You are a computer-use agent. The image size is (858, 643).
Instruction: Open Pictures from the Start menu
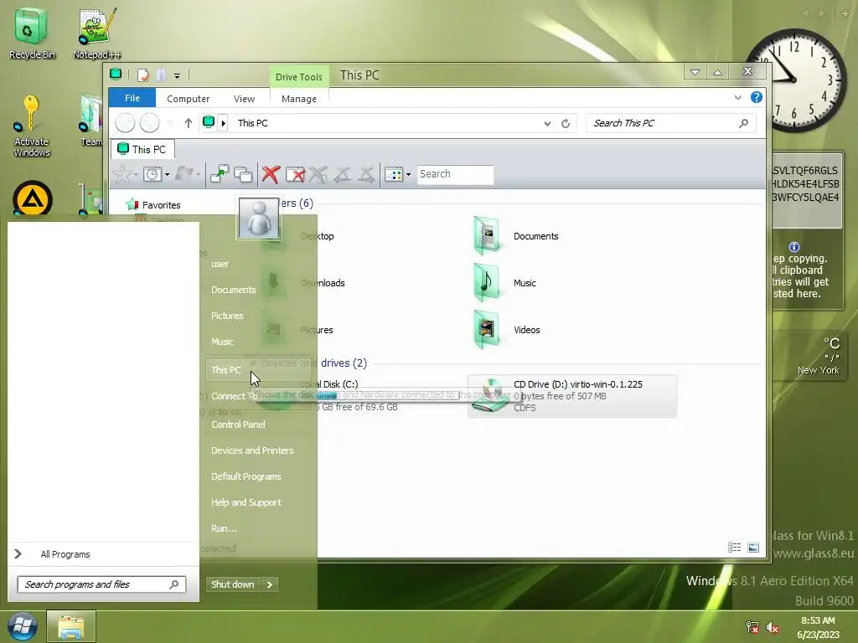click(x=227, y=316)
